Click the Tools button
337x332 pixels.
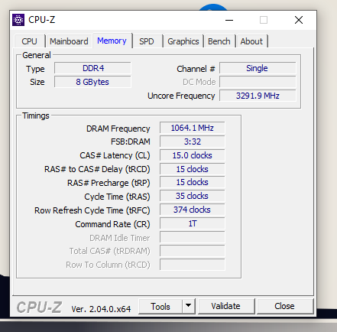click(x=160, y=307)
